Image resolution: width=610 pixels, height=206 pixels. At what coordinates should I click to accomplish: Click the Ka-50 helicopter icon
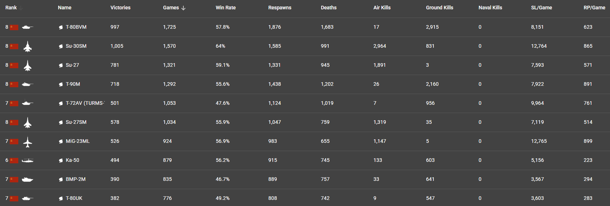point(27,160)
